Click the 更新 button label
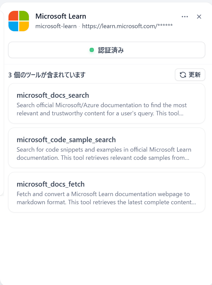 tap(195, 75)
